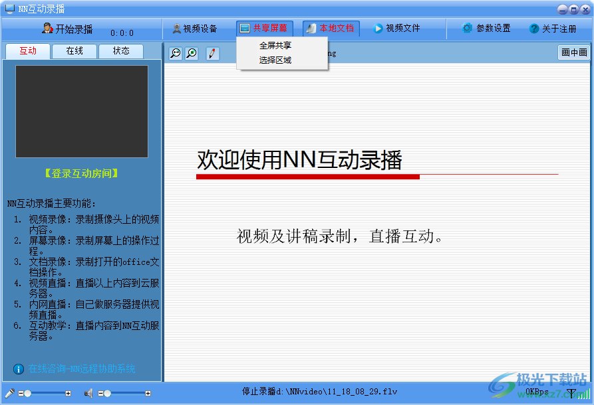Screen dimensions: 594x405
Task: Click the network signal antenna icon
Action: click(571, 394)
